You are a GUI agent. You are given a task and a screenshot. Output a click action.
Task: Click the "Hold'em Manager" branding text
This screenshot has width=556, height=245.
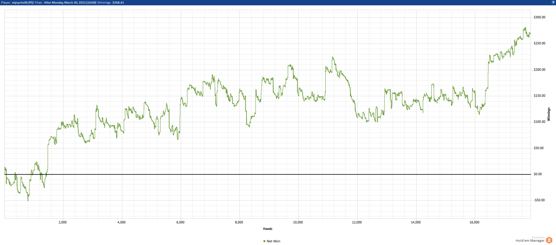pos(530,241)
